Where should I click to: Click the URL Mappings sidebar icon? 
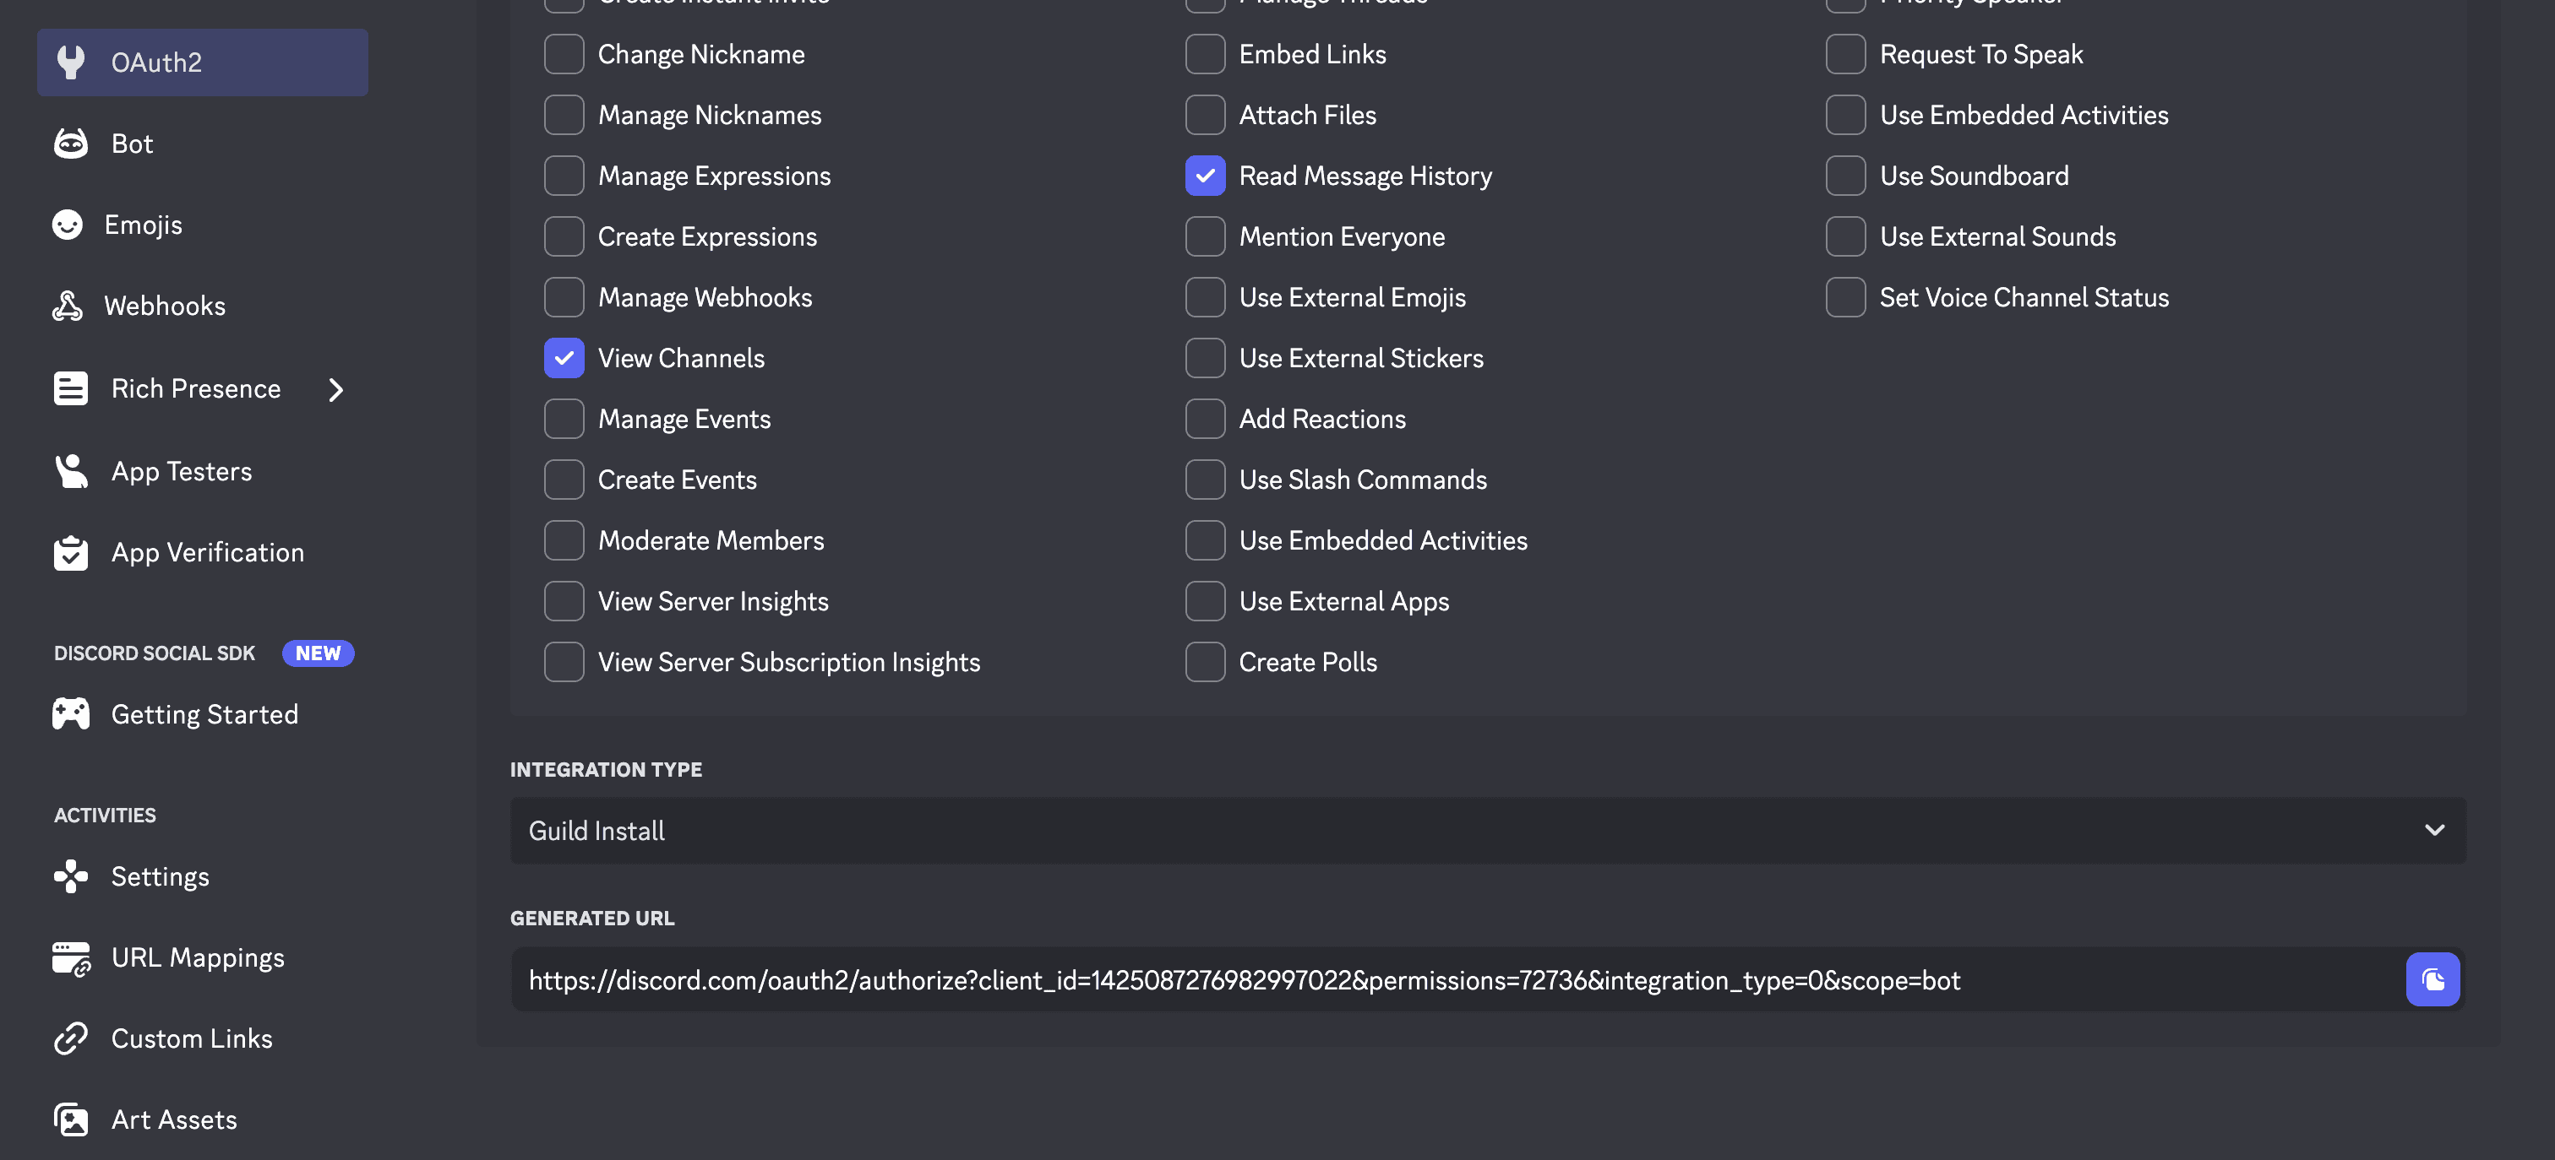(x=70, y=957)
